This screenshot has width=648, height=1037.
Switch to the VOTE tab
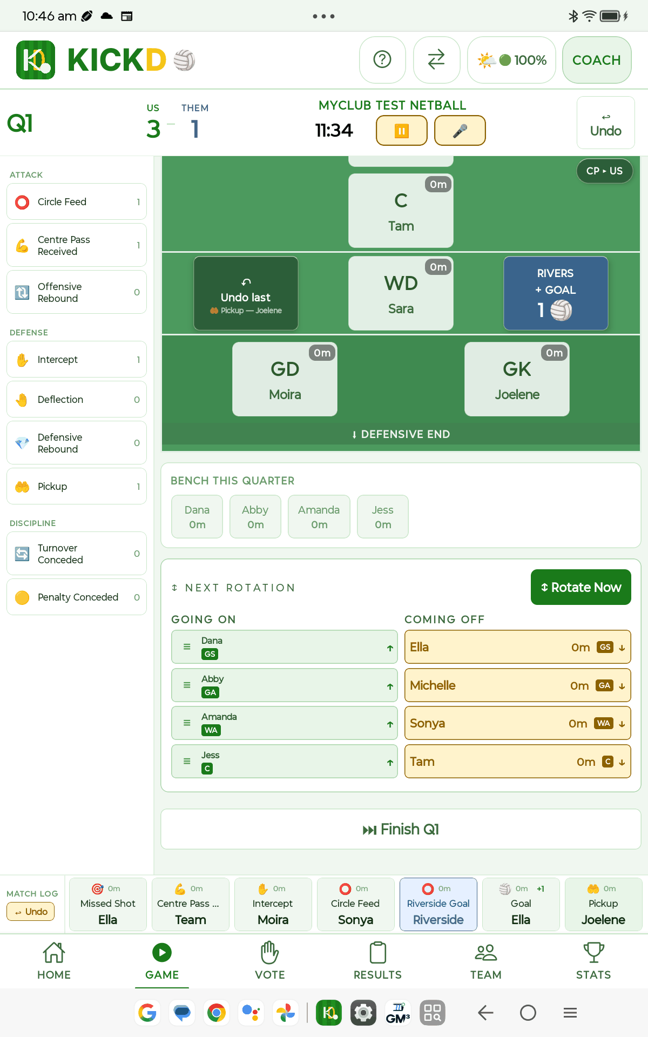tap(270, 961)
